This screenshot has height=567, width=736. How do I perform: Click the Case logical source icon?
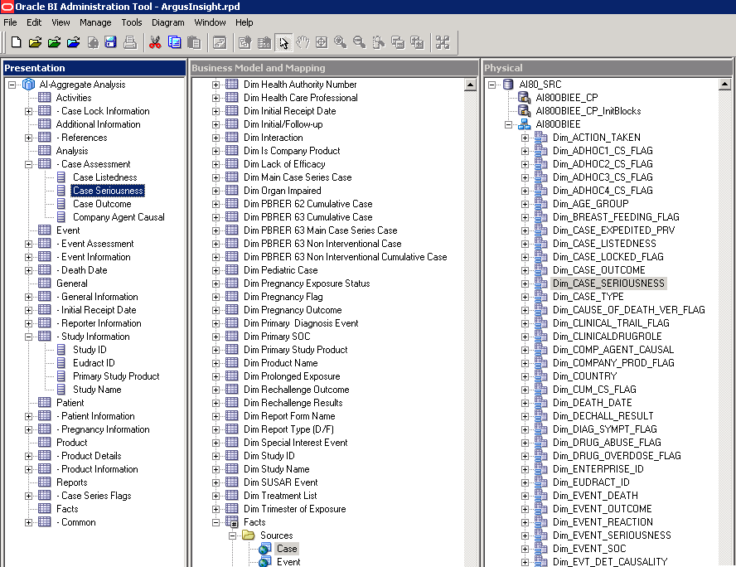tap(265, 548)
